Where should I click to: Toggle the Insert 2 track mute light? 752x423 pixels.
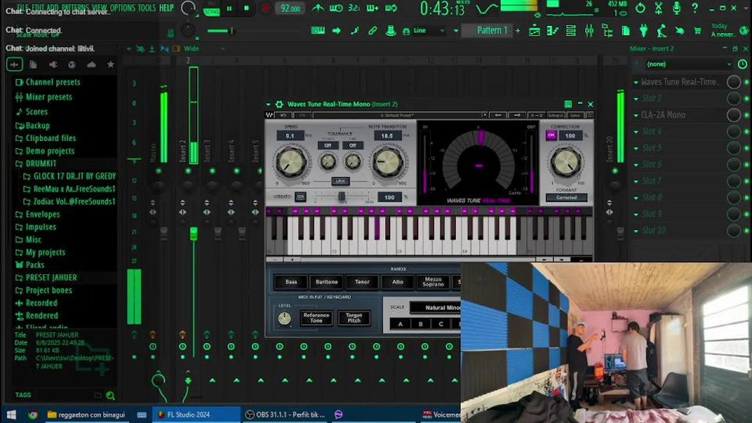coord(188,171)
